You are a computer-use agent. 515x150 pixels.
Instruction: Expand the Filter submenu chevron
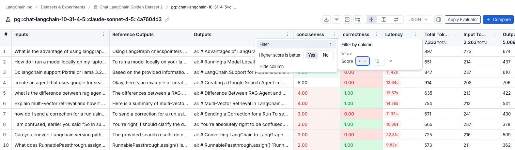[x=331, y=44]
